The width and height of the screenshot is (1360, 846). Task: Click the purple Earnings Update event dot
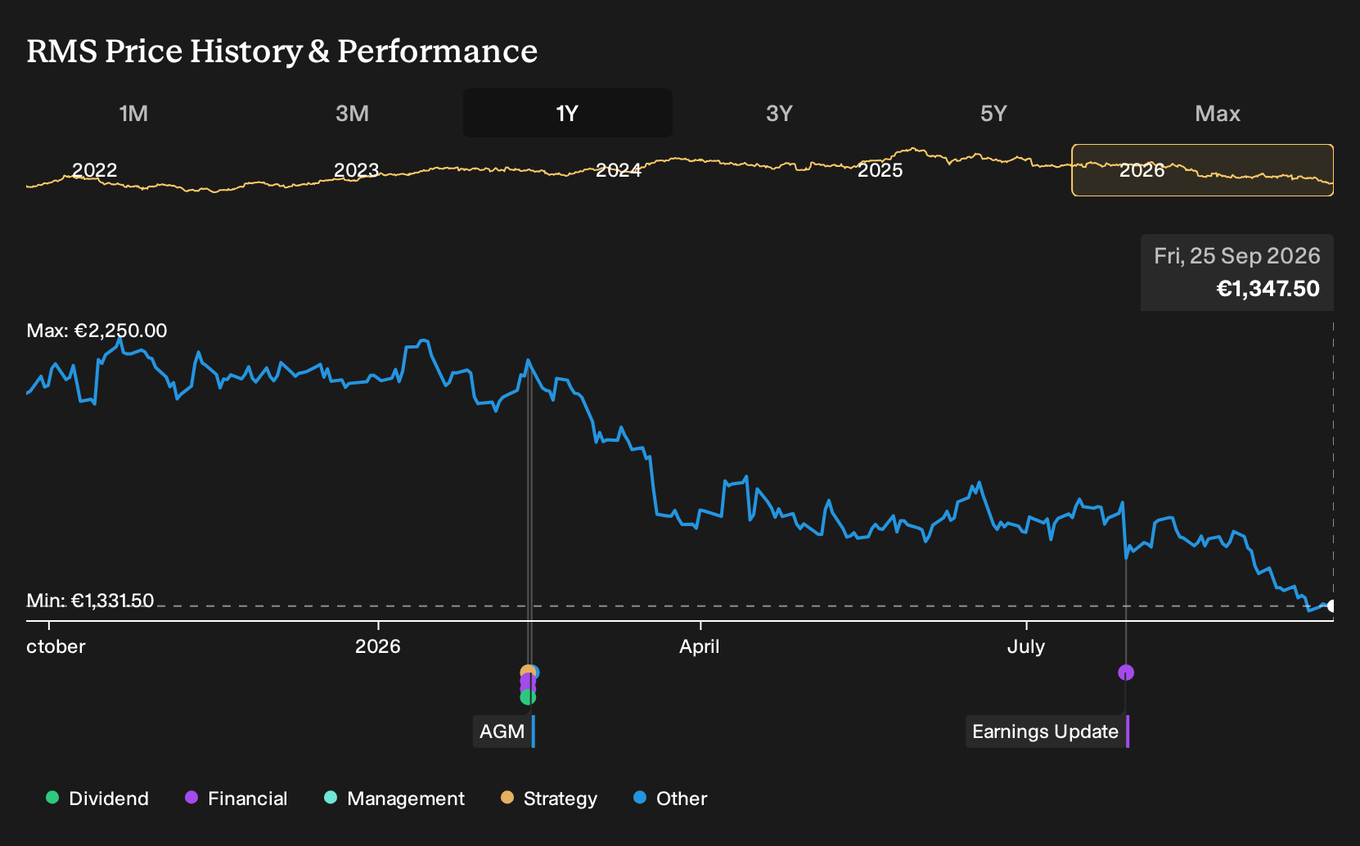1126,673
